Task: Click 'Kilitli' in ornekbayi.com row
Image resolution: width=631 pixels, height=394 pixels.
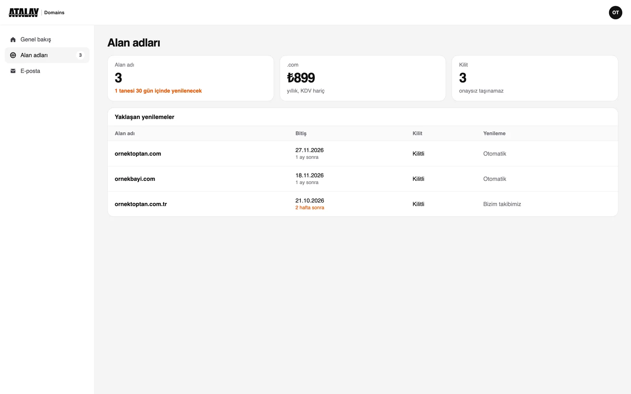Action: 418,179
